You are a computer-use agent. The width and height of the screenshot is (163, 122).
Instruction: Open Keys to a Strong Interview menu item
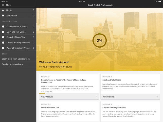[18, 43]
